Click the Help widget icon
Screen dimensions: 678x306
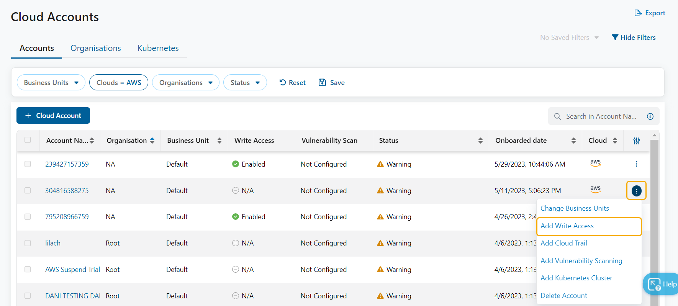pos(654,285)
